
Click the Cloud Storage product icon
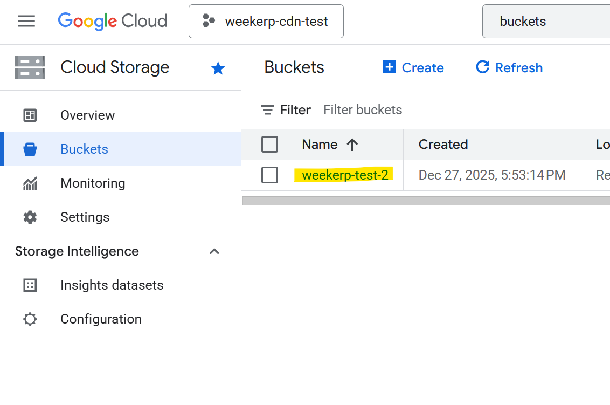[x=30, y=67]
